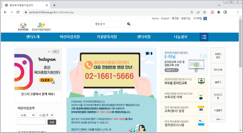Click the red extension icon

coord(212,12)
